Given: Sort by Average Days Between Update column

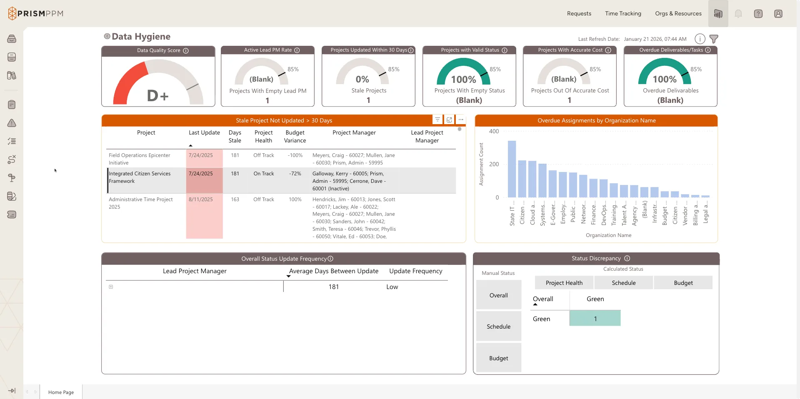Looking at the screenshot, I should pyautogui.click(x=334, y=271).
